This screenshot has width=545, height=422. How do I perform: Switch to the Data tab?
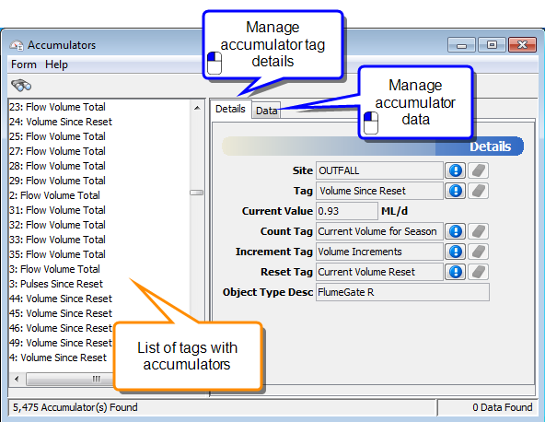266,111
